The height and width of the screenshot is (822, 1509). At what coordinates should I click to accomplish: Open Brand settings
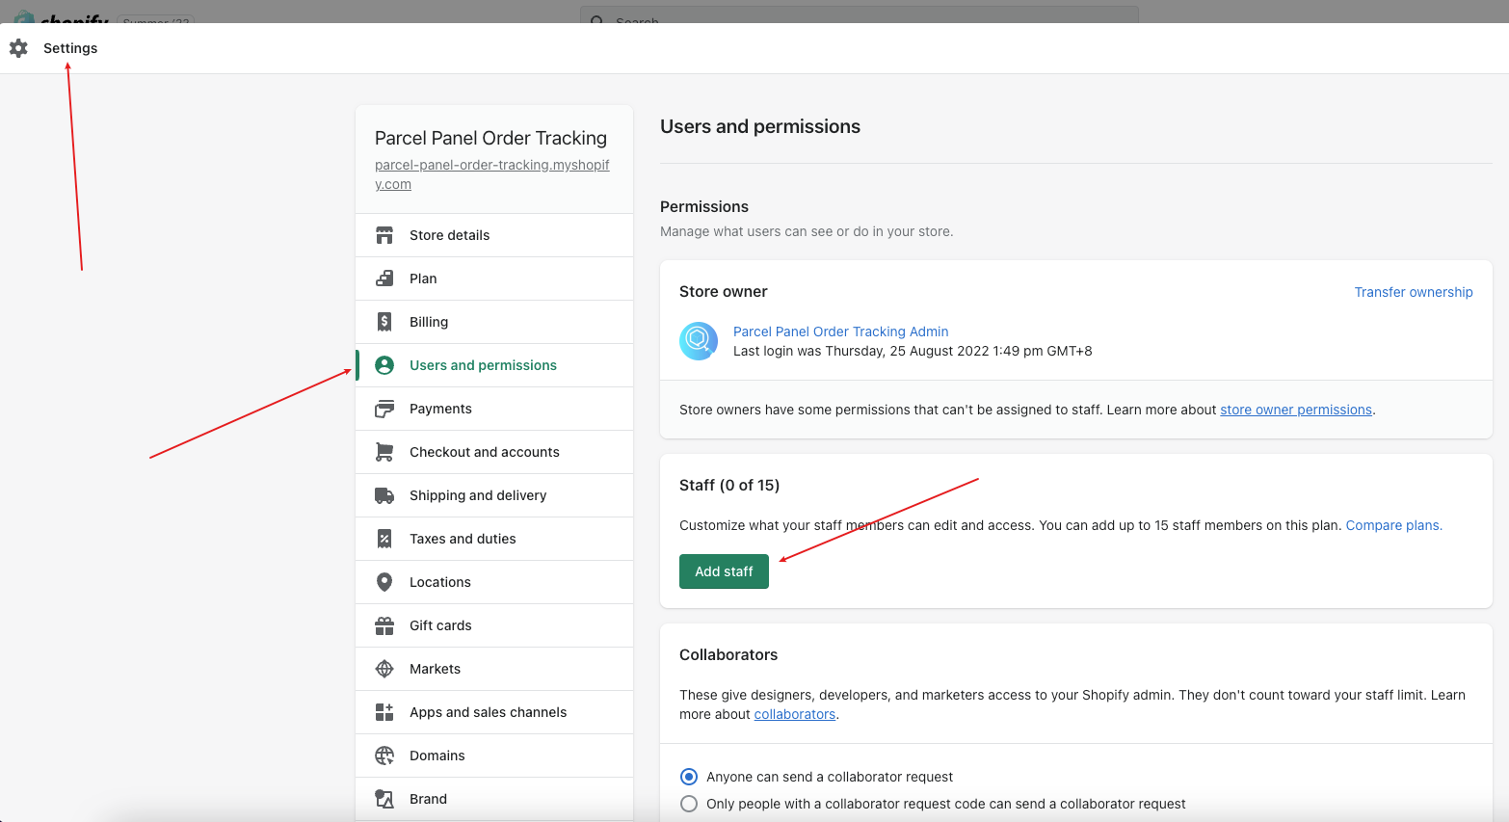494,799
